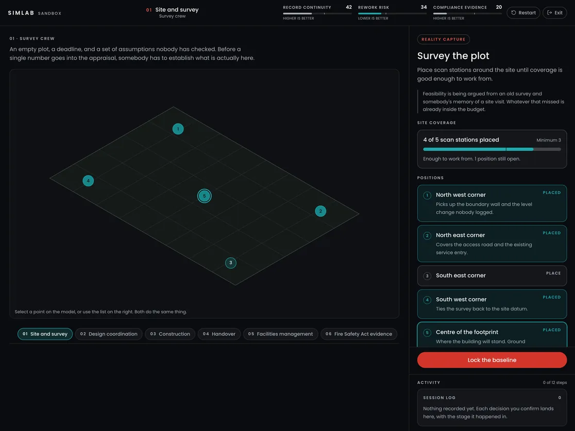575x431 pixels.
Task: Click the number 2 badge of North east corner
Action: (427, 236)
